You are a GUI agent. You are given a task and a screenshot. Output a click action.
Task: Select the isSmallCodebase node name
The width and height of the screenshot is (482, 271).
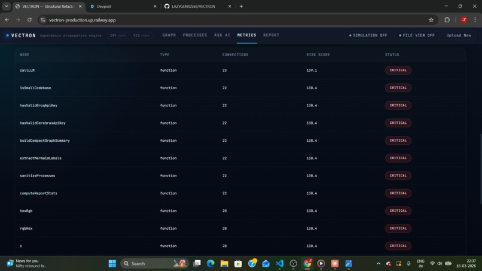click(35, 88)
